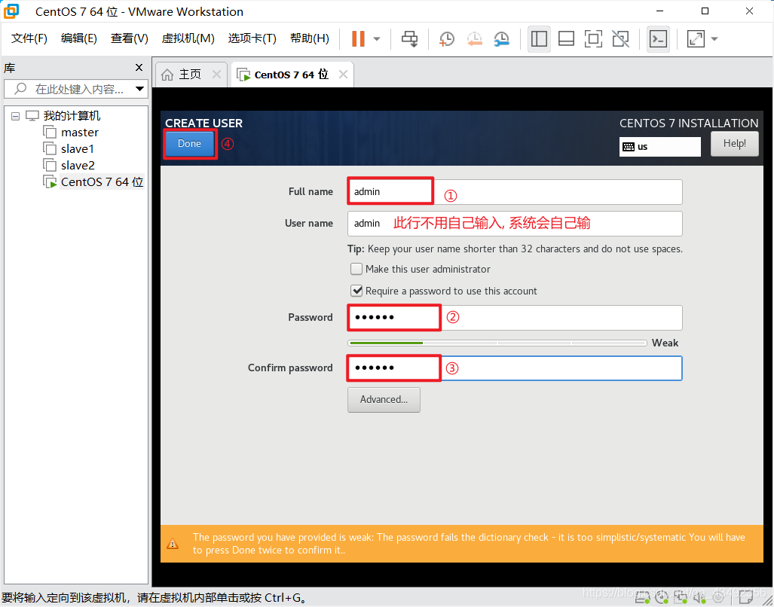Click the Password input field
This screenshot has height=607, width=774.
(515, 318)
